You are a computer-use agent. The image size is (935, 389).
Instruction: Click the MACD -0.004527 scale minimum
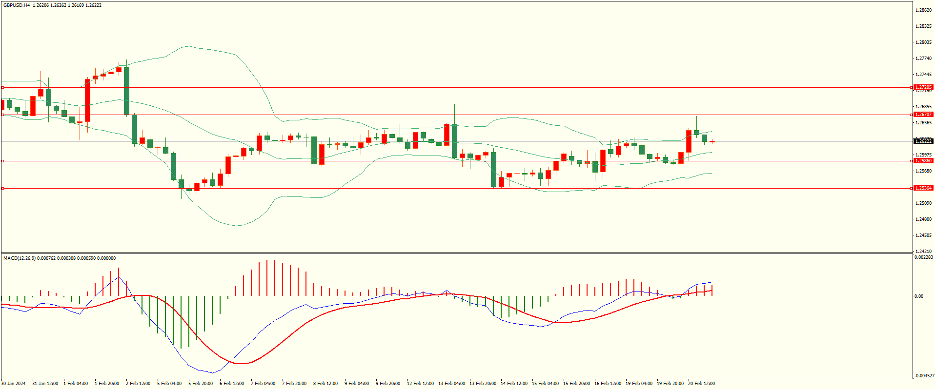click(924, 376)
